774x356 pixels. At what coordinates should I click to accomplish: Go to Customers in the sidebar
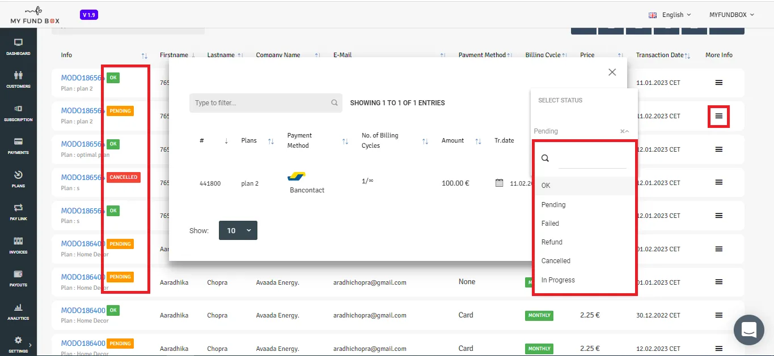18,80
